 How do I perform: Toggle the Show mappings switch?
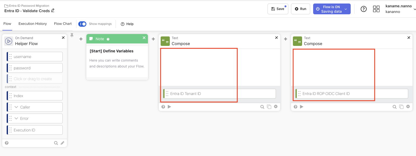coord(82,24)
